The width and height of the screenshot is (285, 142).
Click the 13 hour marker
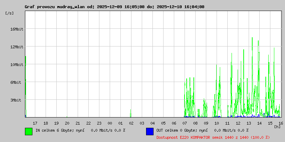pos(249,123)
